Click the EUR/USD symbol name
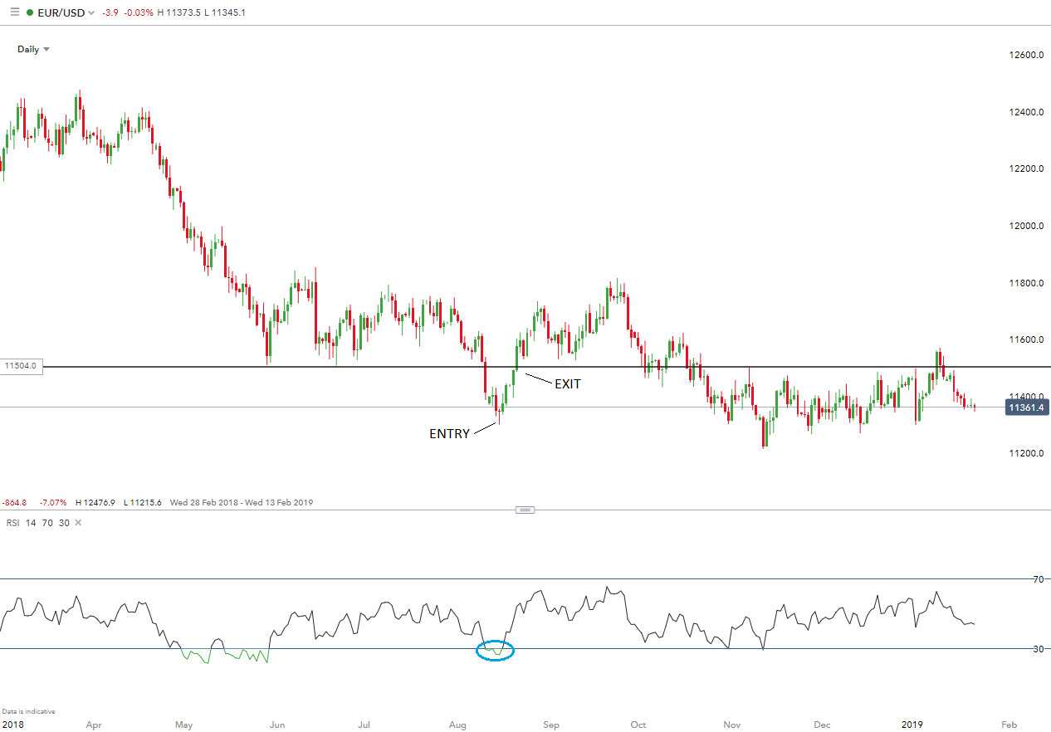 61,13
